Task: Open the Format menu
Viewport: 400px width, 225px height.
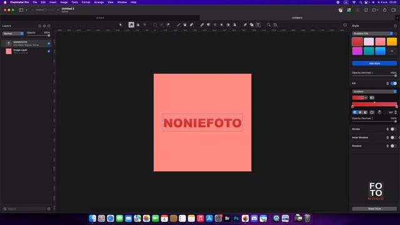Action: pos(86,2)
